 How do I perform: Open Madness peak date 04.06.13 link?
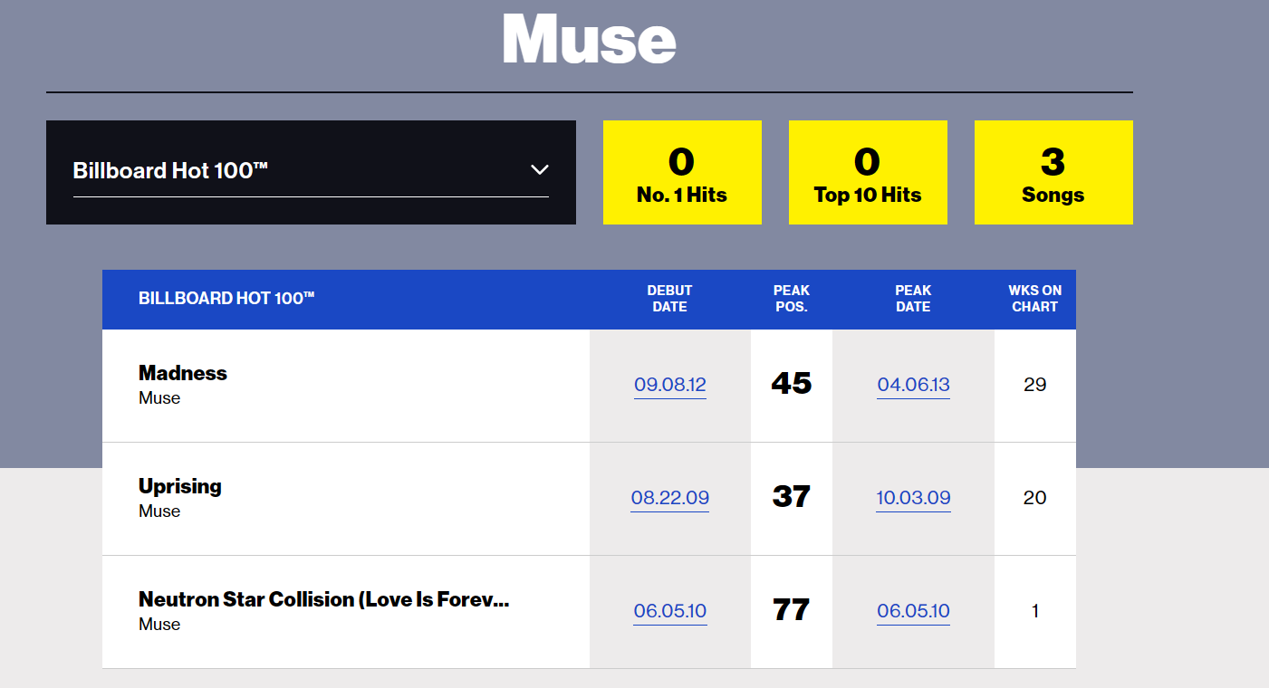click(913, 385)
